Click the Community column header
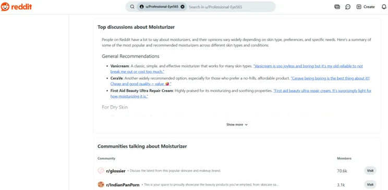This screenshot has width=388, height=190. point(106,158)
